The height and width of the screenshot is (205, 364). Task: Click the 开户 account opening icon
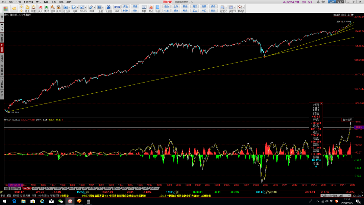[58, 8]
